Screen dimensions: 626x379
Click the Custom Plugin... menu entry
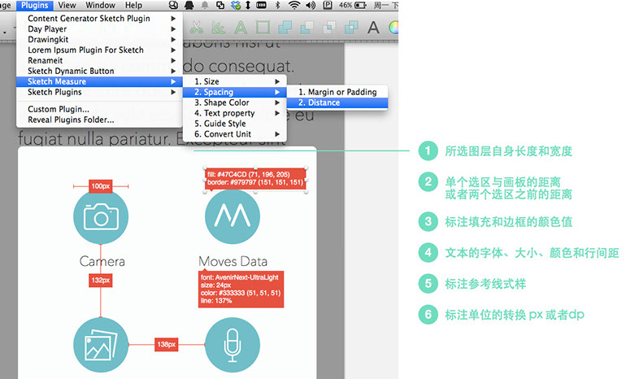point(59,109)
